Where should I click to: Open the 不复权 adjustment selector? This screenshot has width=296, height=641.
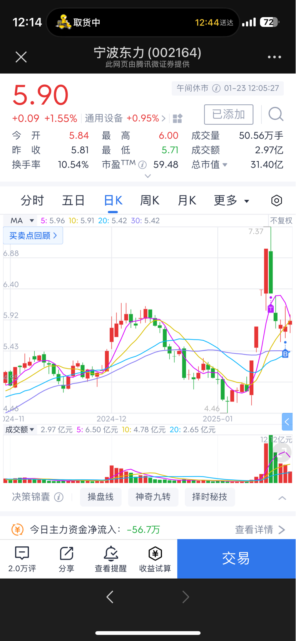coord(281,221)
